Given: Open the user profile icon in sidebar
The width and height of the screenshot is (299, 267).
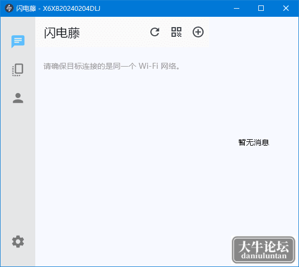Looking at the screenshot, I should (18, 98).
